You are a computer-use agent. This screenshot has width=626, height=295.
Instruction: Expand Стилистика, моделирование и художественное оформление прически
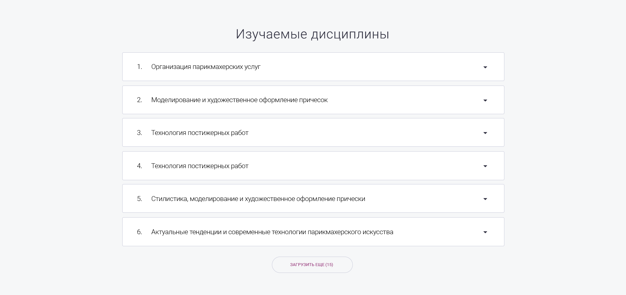[258, 199]
